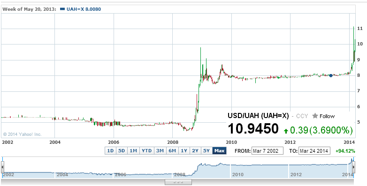367x186 pixels.
Task: Switch chart to YTD range
Action: 147,151
